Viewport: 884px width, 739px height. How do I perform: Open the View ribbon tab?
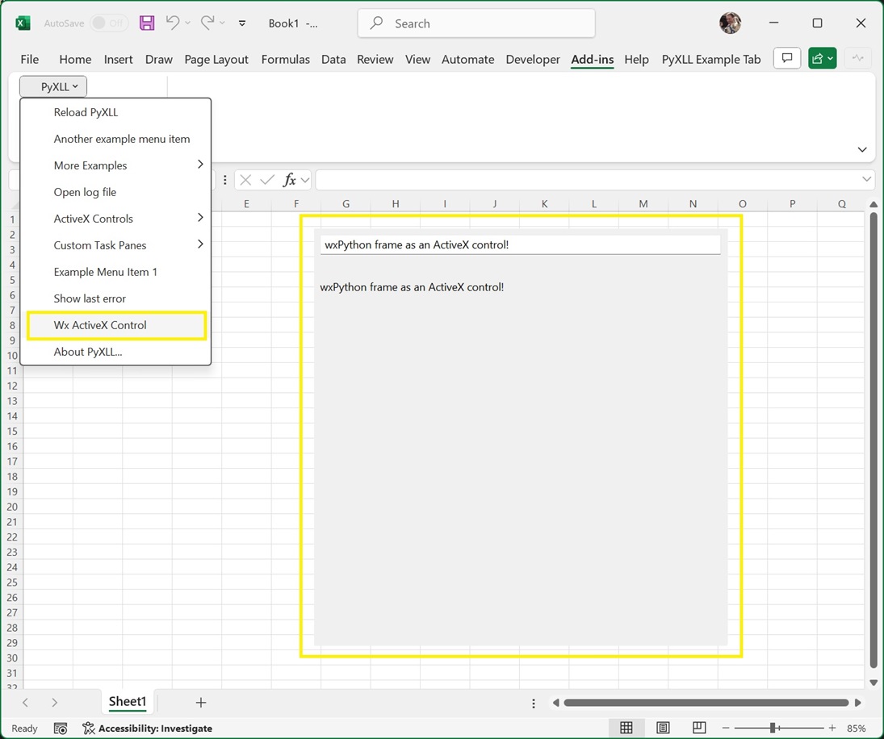click(x=417, y=59)
